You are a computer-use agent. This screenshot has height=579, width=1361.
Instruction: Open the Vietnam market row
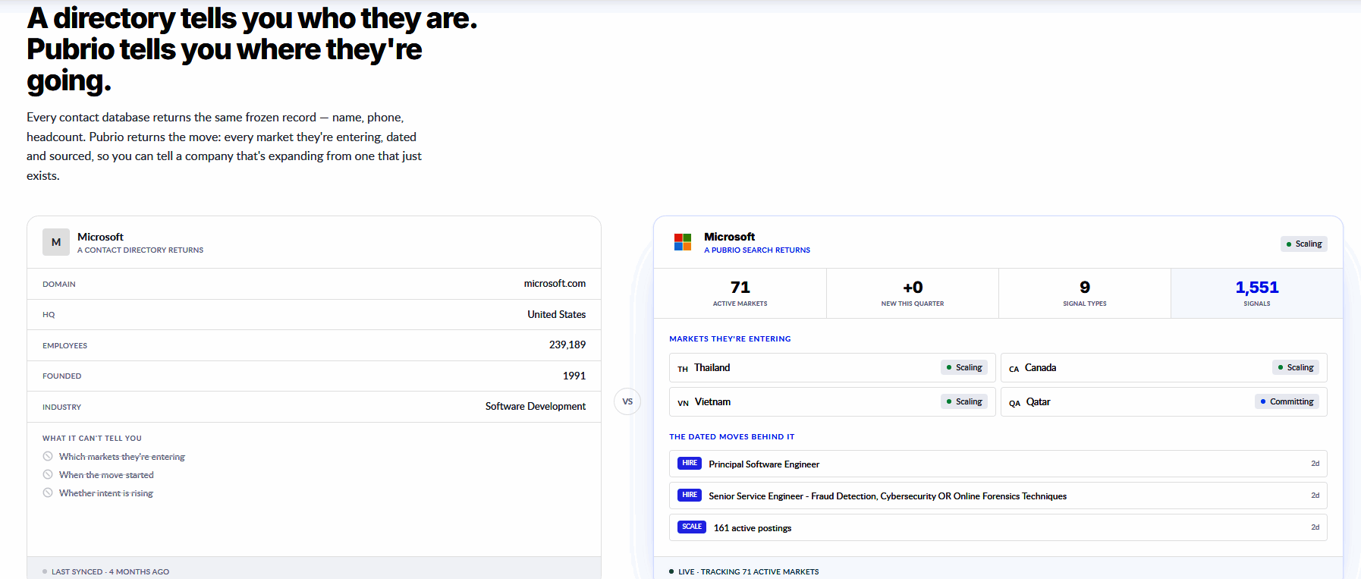[832, 401]
